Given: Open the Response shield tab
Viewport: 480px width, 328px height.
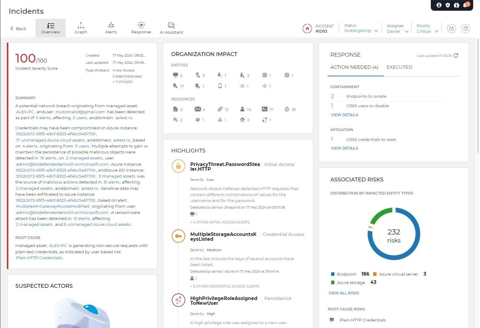Looking at the screenshot, I should [x=141, y=28].
